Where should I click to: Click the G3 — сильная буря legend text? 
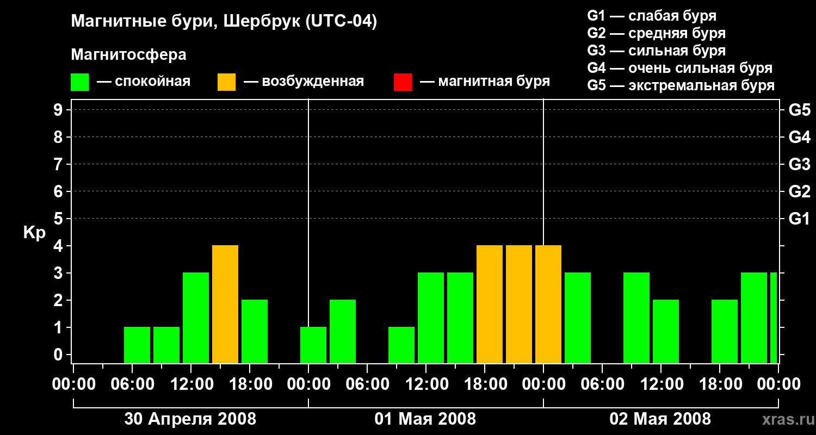(x=656, y=51)
